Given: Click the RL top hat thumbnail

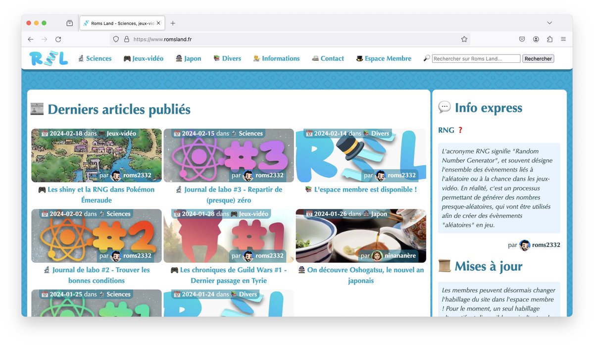Looking at the screenshot, I should tap(361, 155).
